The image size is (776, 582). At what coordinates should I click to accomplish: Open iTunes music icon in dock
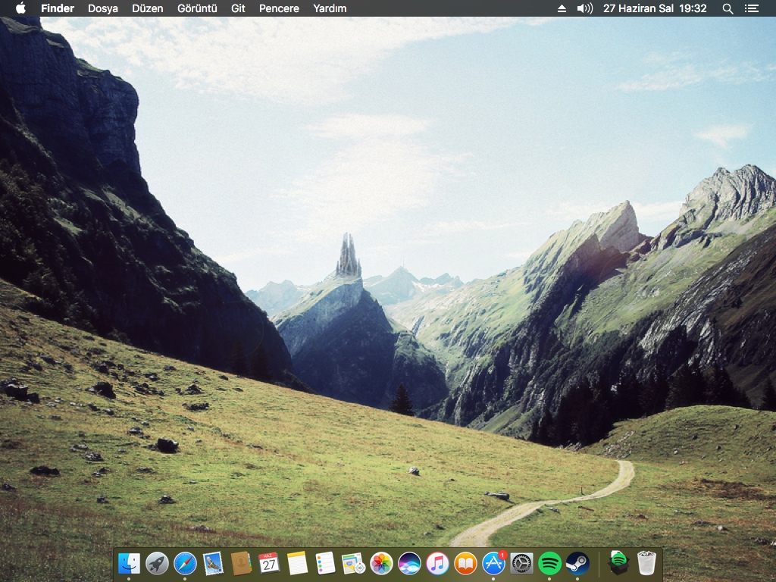(437, 563)
